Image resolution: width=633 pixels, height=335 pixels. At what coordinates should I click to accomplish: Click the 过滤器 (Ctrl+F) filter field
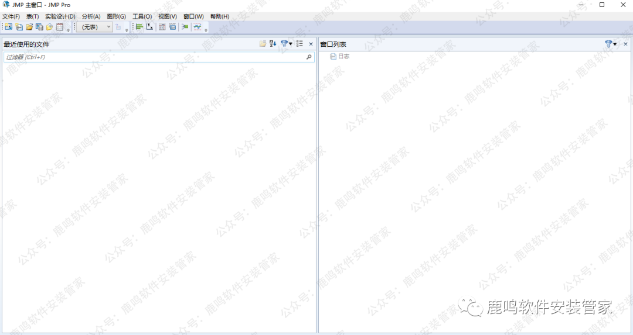pos(159,57)
